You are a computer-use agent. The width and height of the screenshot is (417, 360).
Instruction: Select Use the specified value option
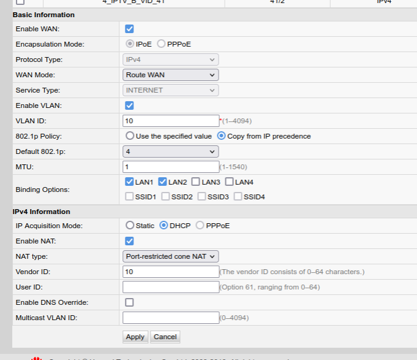coord(130,136)
